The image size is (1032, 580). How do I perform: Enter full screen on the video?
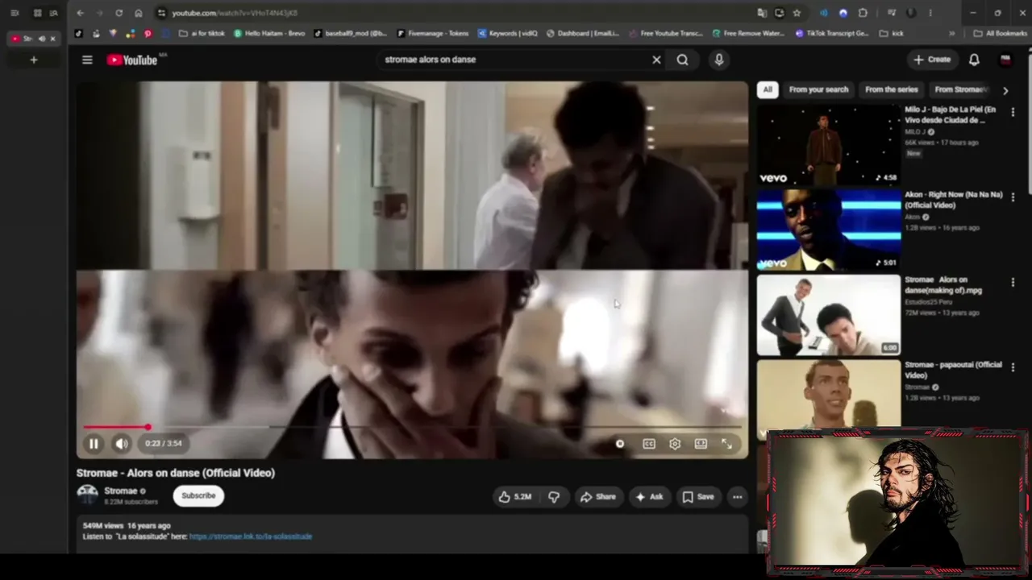pyautogui.click(x=726, y=444)
